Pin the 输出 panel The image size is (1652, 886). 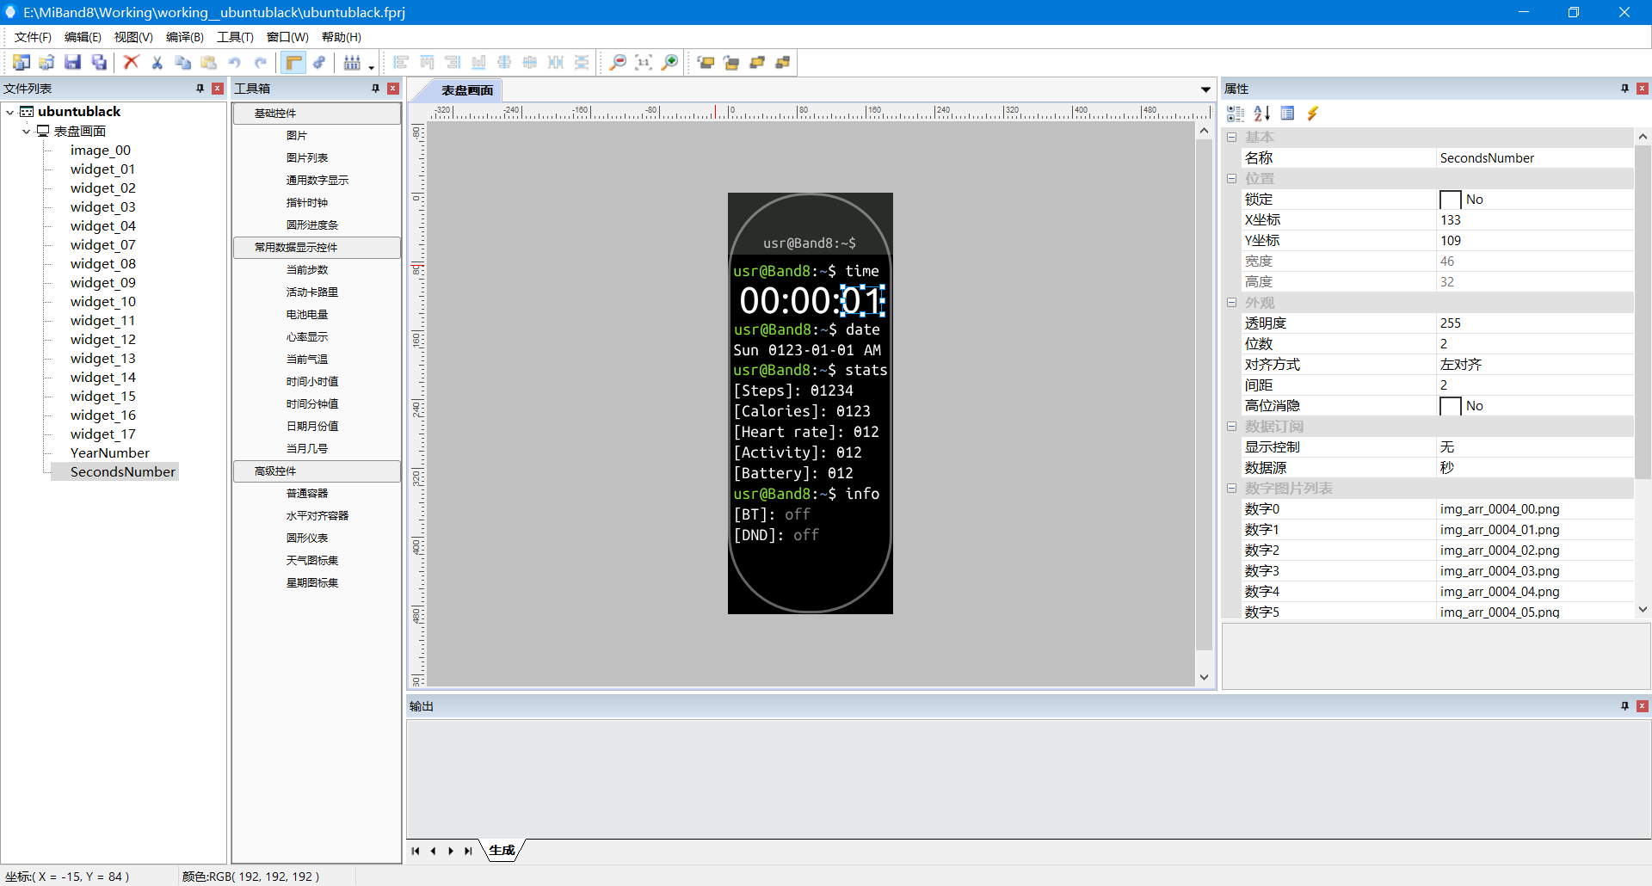coord(1625,706)
